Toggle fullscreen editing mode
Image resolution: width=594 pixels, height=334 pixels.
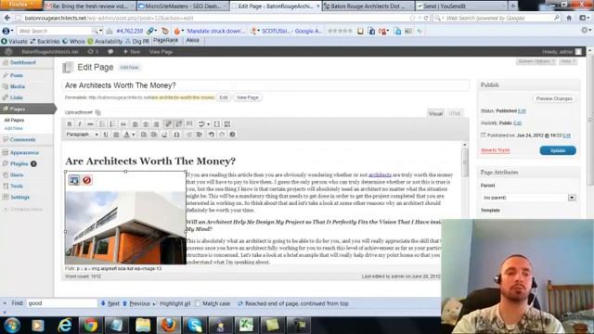216,123
